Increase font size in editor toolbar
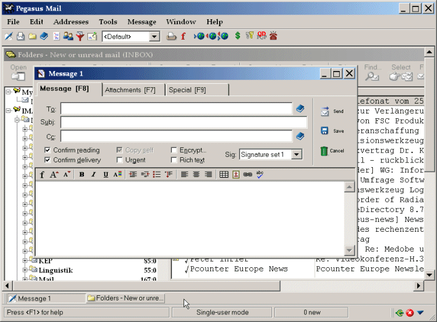 coord(54,175)
